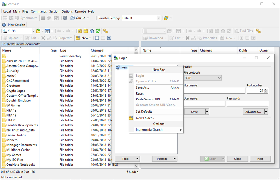Select Paste Session URL menu entry
The width and height of the screenshot is (280, 180).
(148, 99)
